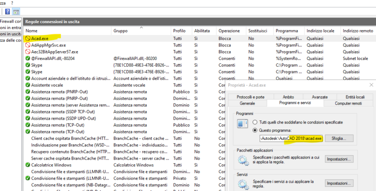Image resolution: width=376 pixels, height=191 pixels.
Task: Click green check icon of Assistente vocale
Action: 28,85
